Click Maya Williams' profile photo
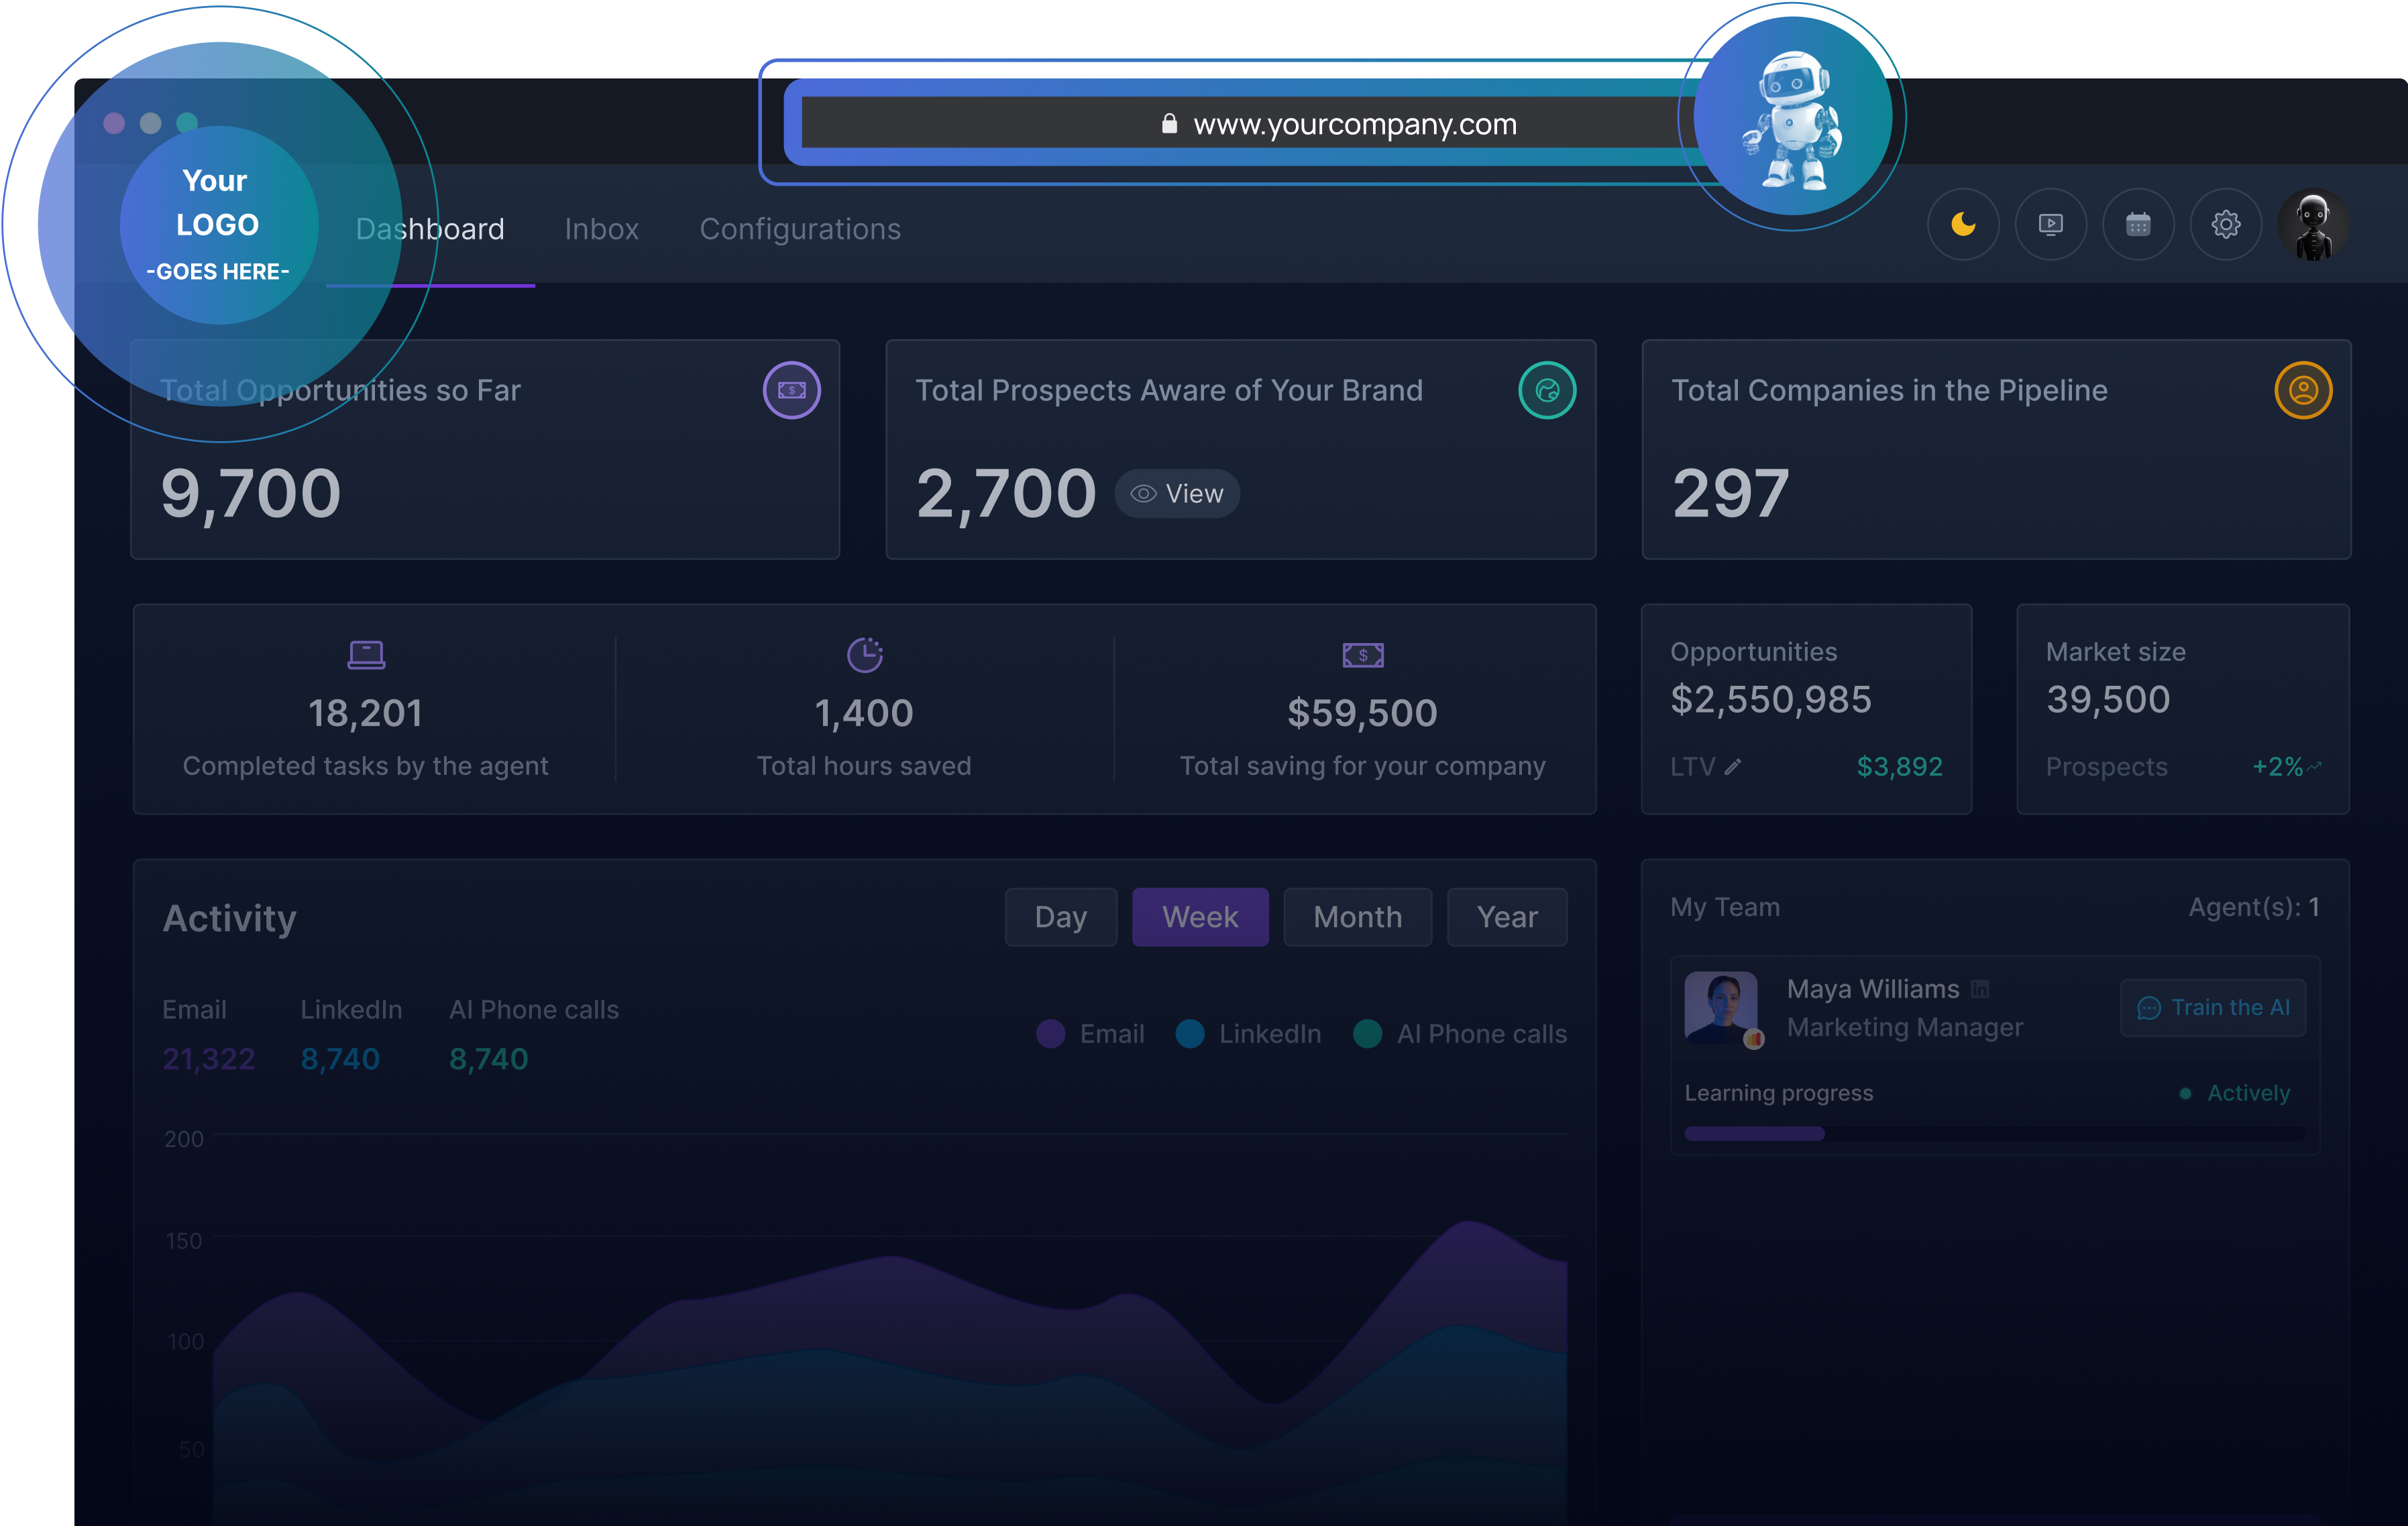The image size is (2408, 1526). [1721, 1007]
